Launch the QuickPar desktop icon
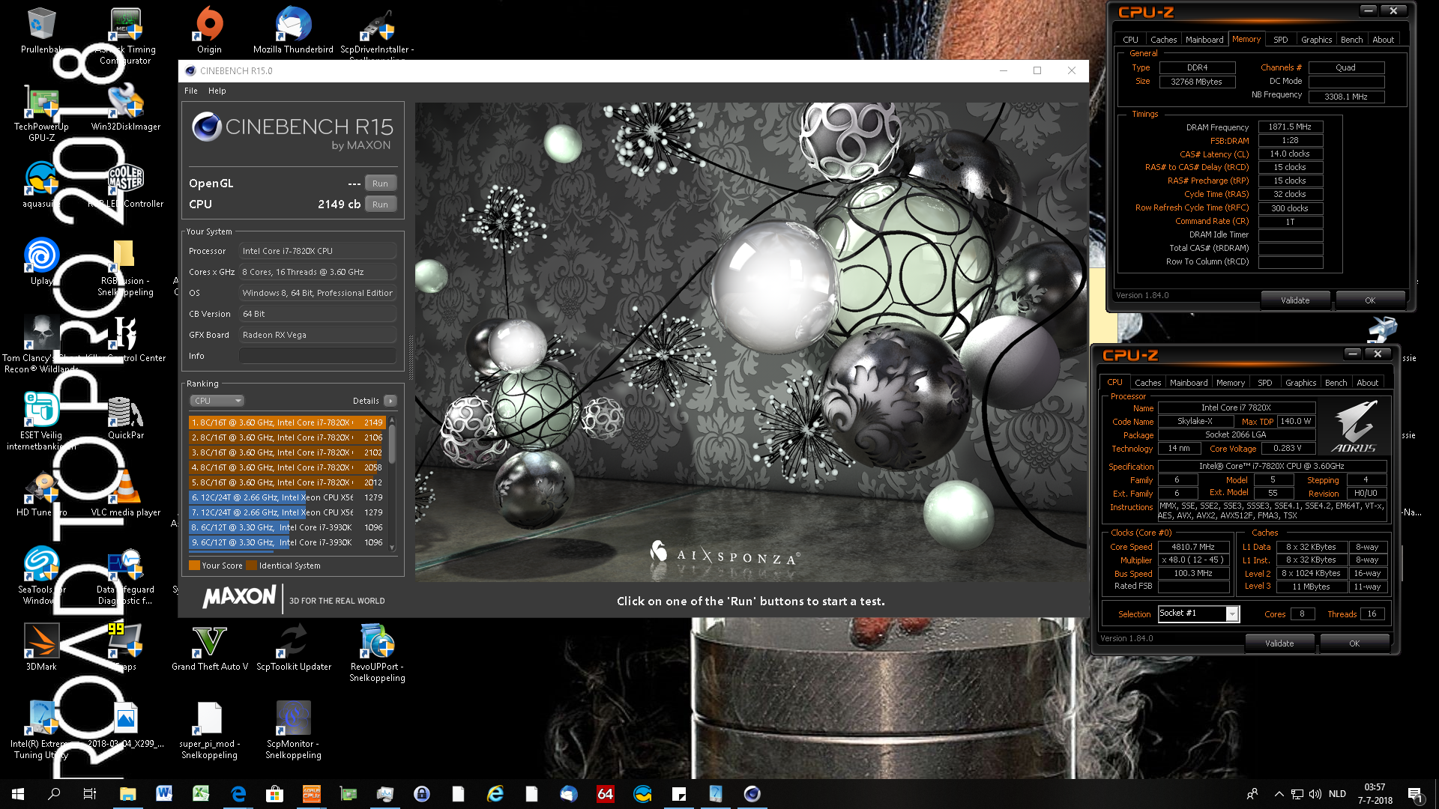This screenshot has width=1439, height=809. (x=125, y=416)
